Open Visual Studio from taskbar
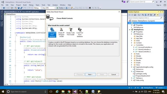This screenshot has height=94, width=167. [75, 91]
